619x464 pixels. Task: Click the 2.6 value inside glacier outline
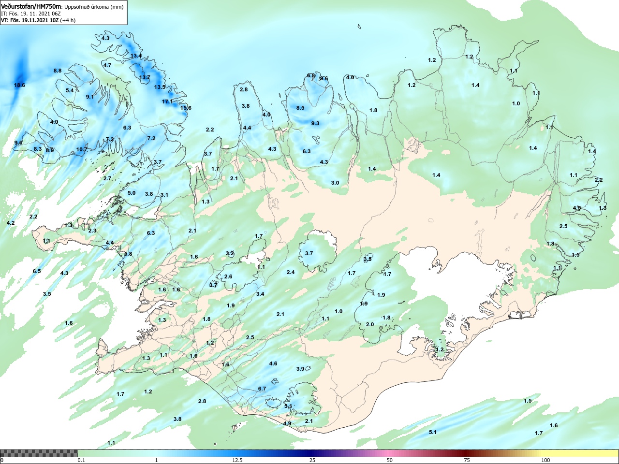(x=228, y=276)
